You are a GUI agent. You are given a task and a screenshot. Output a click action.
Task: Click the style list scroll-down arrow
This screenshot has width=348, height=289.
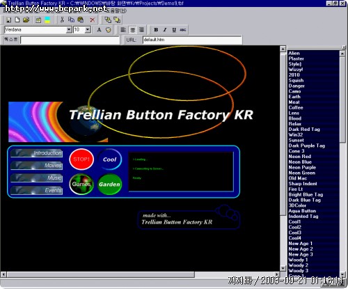point(342,274)
